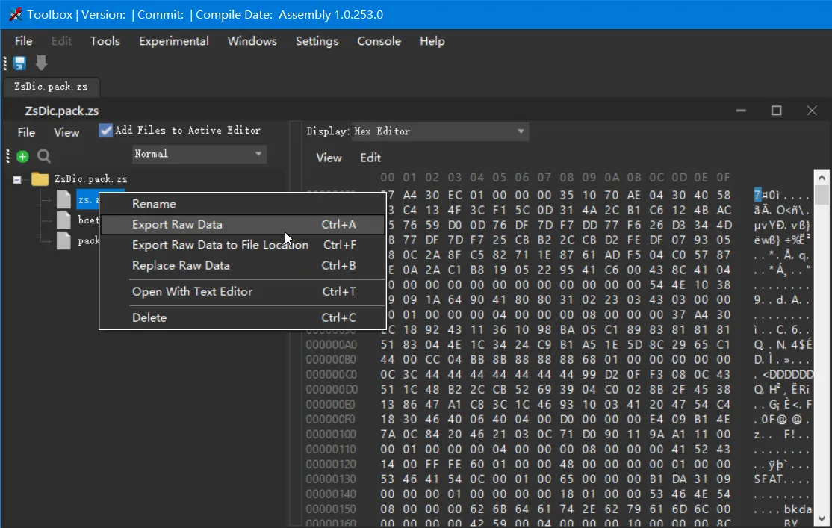The width and height of the screenshot is (832, 528).
Task: Select Delete in the context menu
Action: [149, 317]
